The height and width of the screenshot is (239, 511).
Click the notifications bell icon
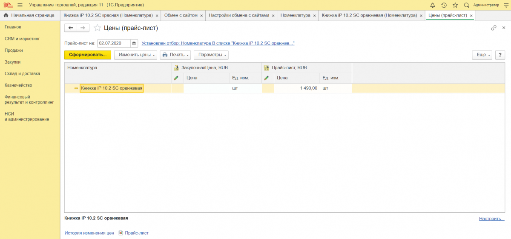[x=433, y=5]
